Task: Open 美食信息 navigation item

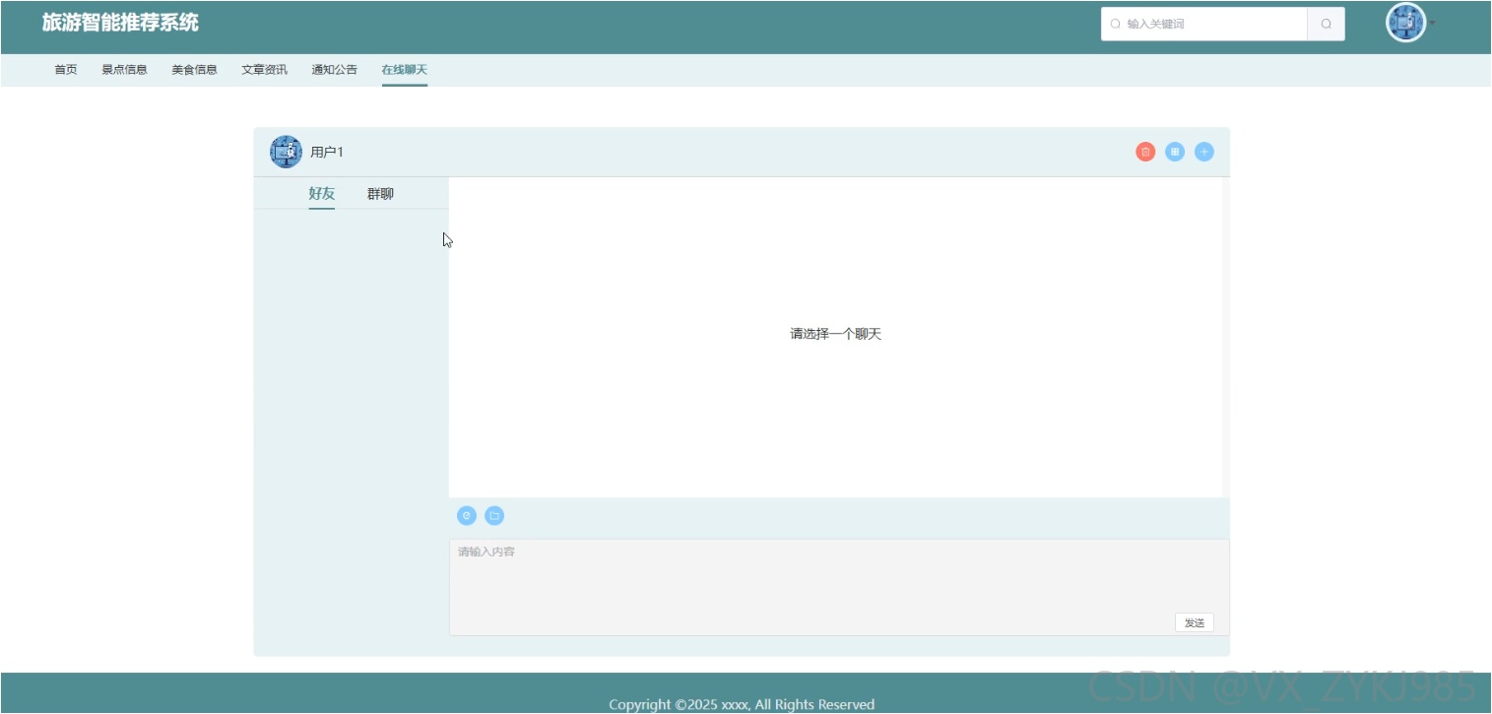Action: (x=194, y=70)
